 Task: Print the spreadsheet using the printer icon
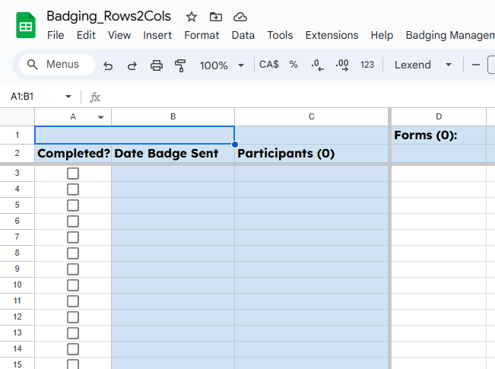click(157, 65)
